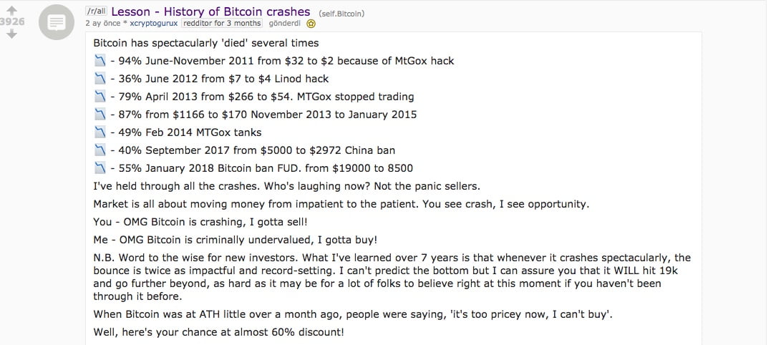The height and width of the screenshot is (345, 781).
Task: Click the self-post text thumbnail icon
Action: tap(57, 23)
